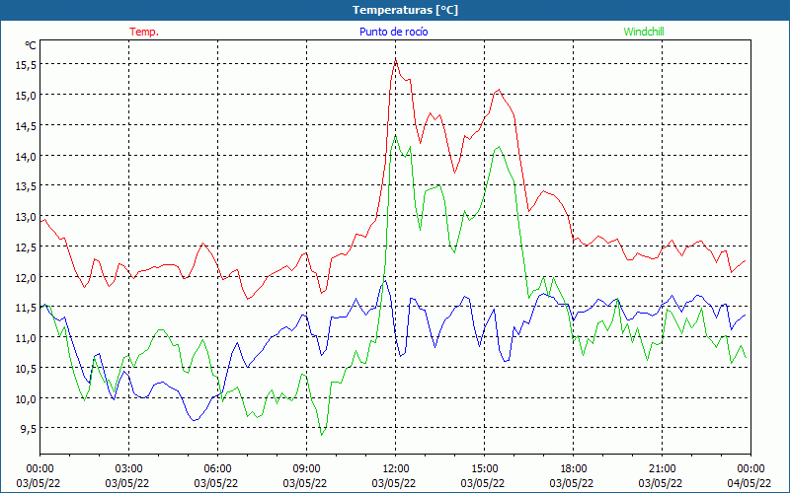Click the 10,0 y-axis value
790x493 pixels.
click(26, 398)
